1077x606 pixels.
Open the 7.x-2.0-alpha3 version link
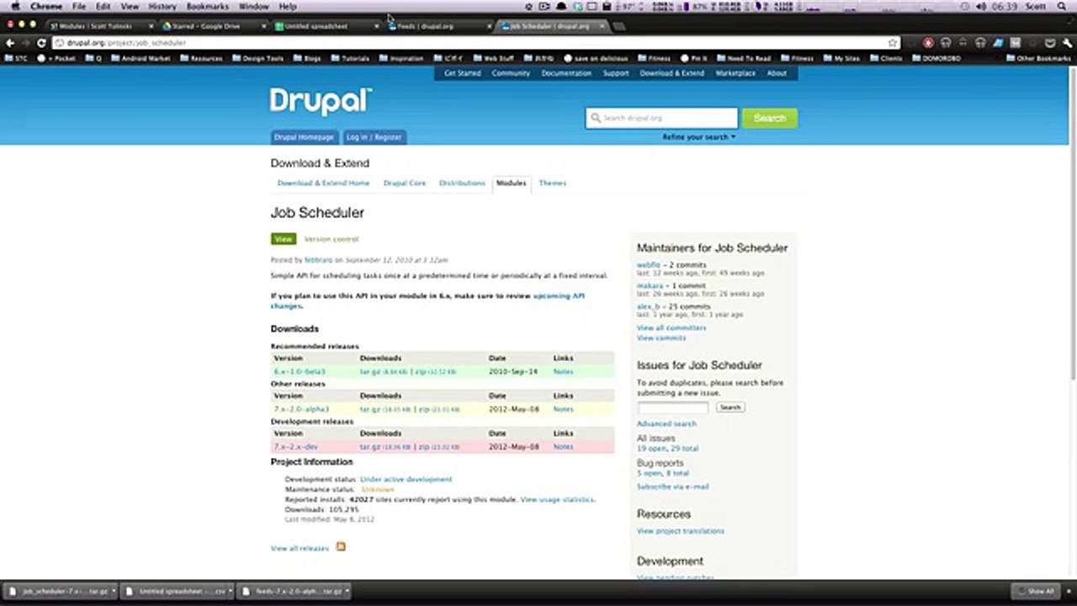pyautogui.click(x=301, y=409)
